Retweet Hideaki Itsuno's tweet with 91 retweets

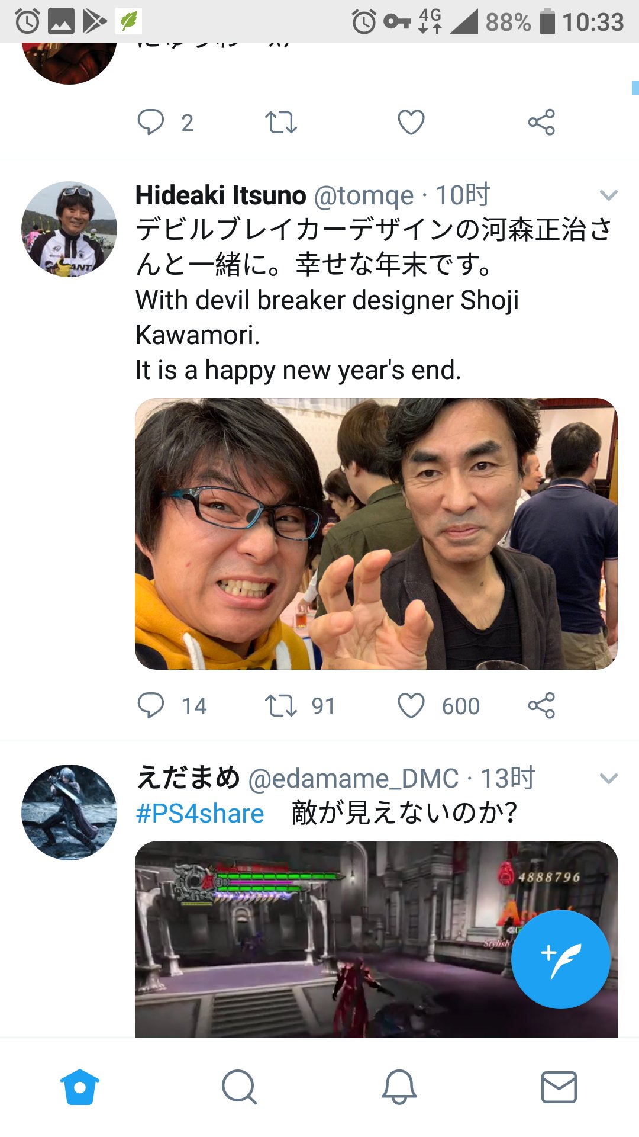pyautogui.click(x=280, y=706)
